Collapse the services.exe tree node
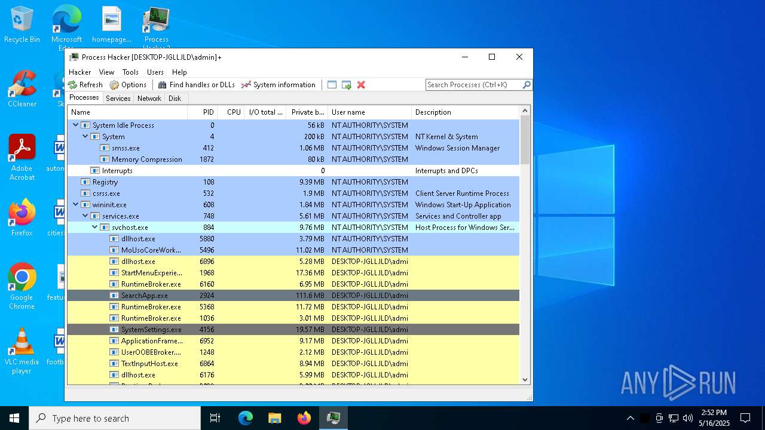 (85, 216)
